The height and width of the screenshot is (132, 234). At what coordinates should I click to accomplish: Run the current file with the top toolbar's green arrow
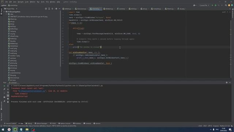(212, 5)
